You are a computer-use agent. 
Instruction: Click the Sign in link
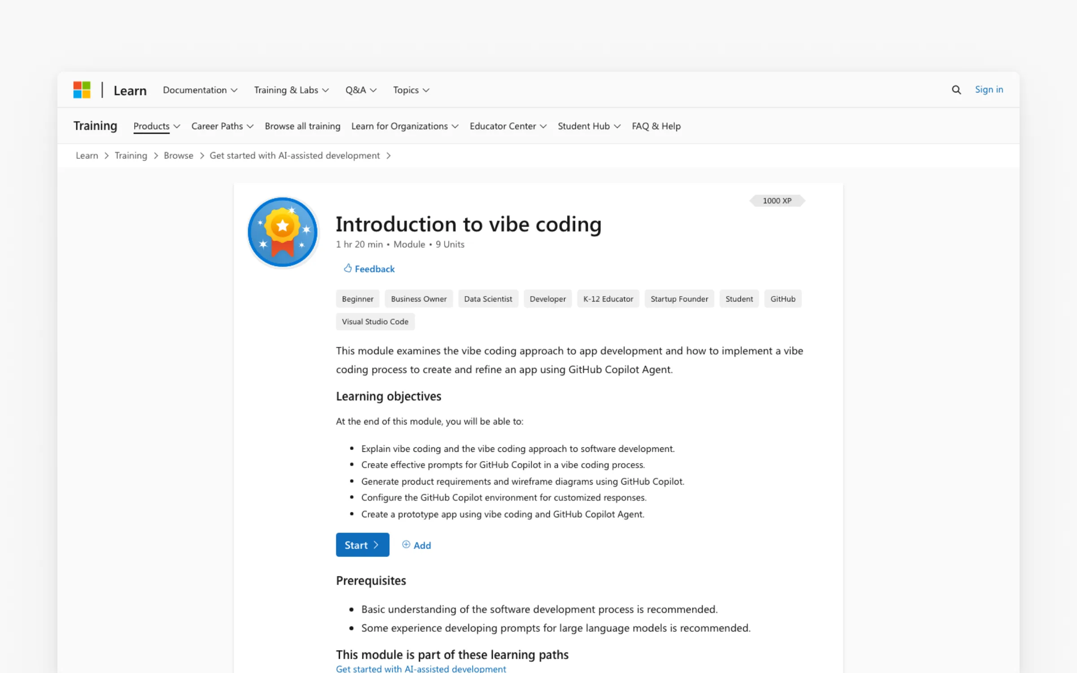pyautogui.click(x=989, y=89)
